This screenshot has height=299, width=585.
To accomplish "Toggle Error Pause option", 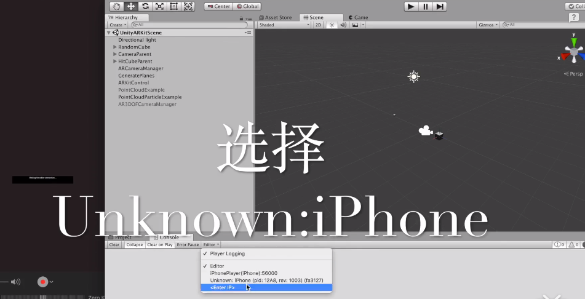I will pos(188,245).
